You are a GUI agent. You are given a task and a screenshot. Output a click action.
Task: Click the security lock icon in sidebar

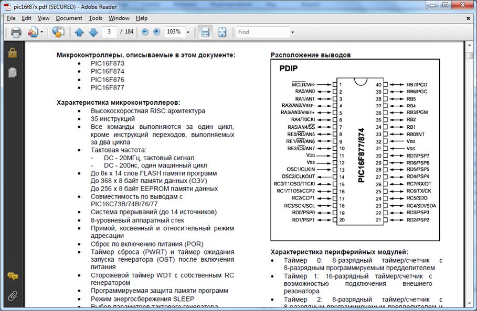[x=13, y=53]
